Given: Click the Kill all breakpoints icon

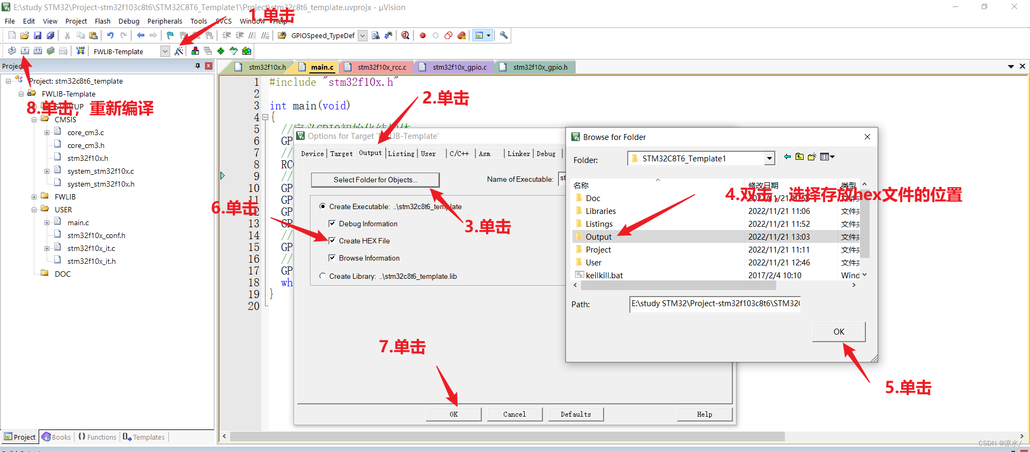Looking at the screenshot, I should (461, 35).
